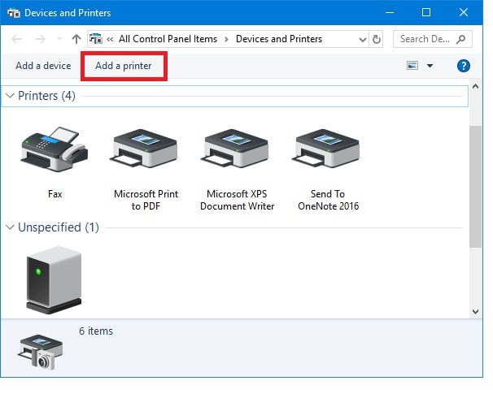Go to All Control Panel Items breadcrumb
The image size is (493, 398).
(168, 39)
